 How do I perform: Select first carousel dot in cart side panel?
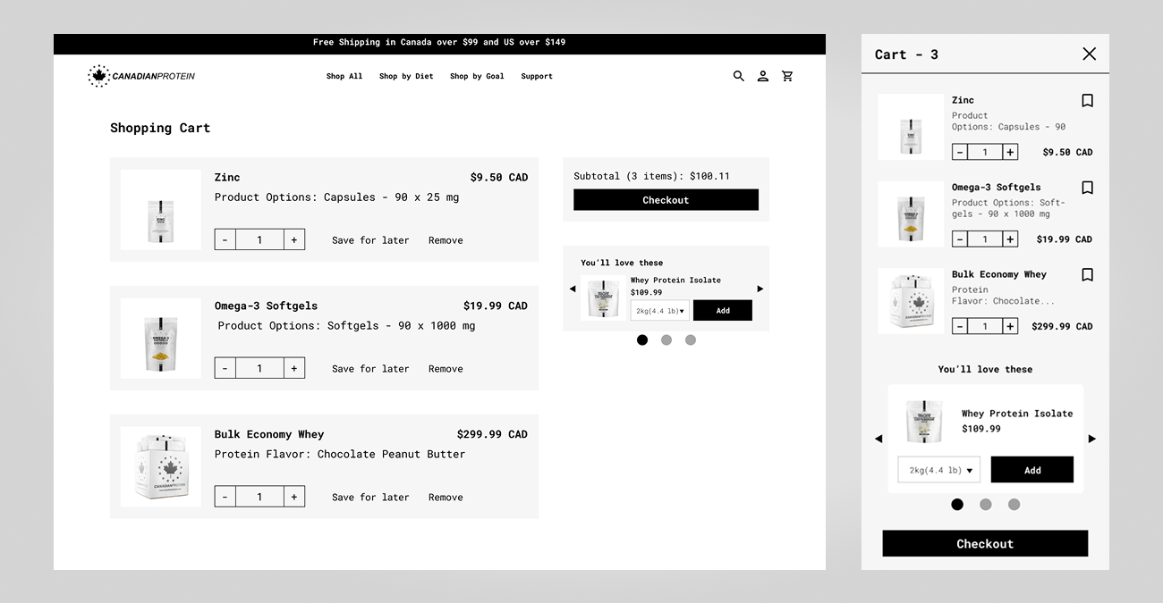coord(957,504)
